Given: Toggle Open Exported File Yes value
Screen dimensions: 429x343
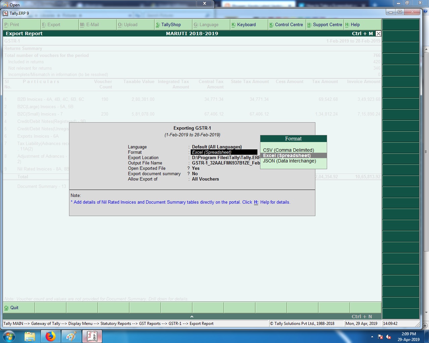Looking at the screenshot, I should (x=196, y=168).
